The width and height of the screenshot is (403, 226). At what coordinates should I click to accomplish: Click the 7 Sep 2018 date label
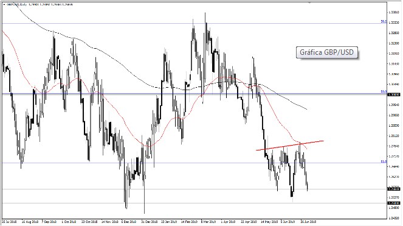(x=49, y=222)
